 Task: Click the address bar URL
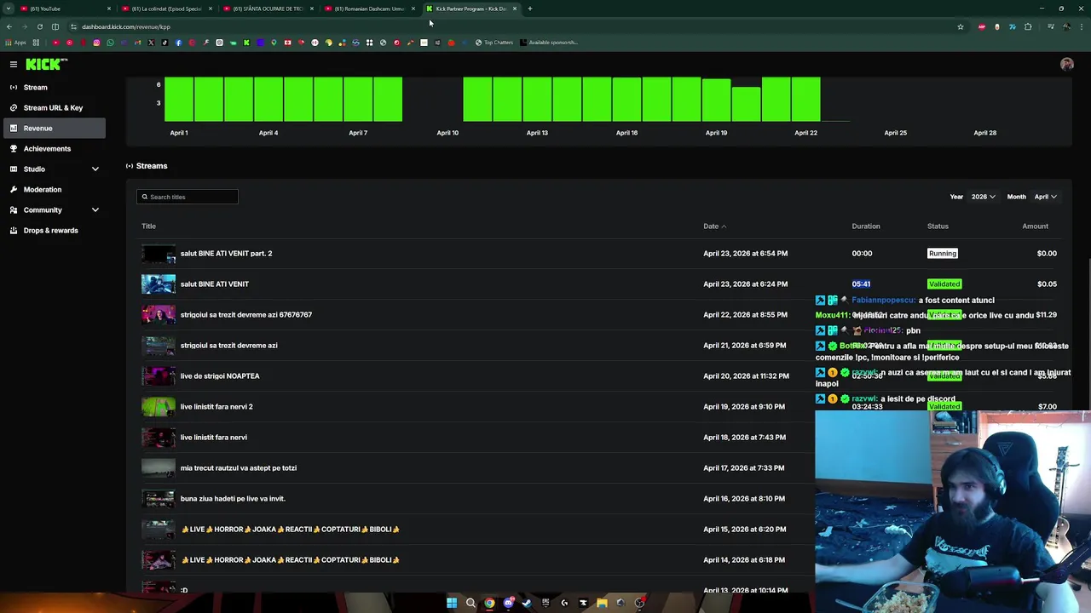126,26
